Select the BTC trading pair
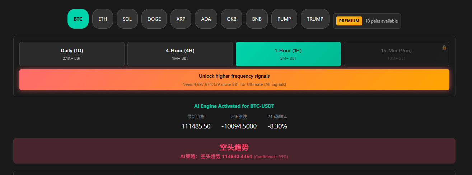This screenshot has width=472, height=175. (78, 19)
